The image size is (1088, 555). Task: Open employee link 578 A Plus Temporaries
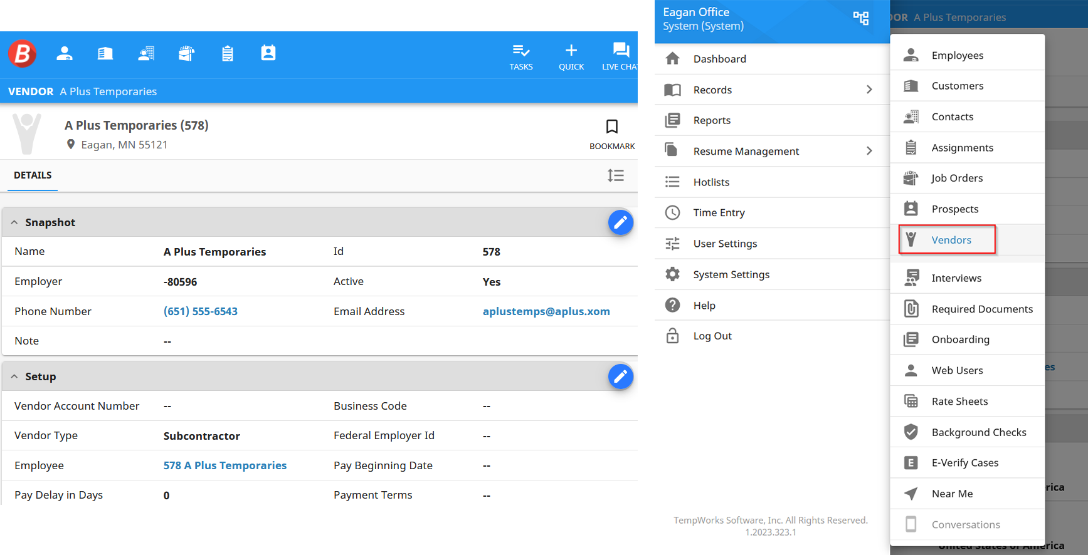pos(225,465)
